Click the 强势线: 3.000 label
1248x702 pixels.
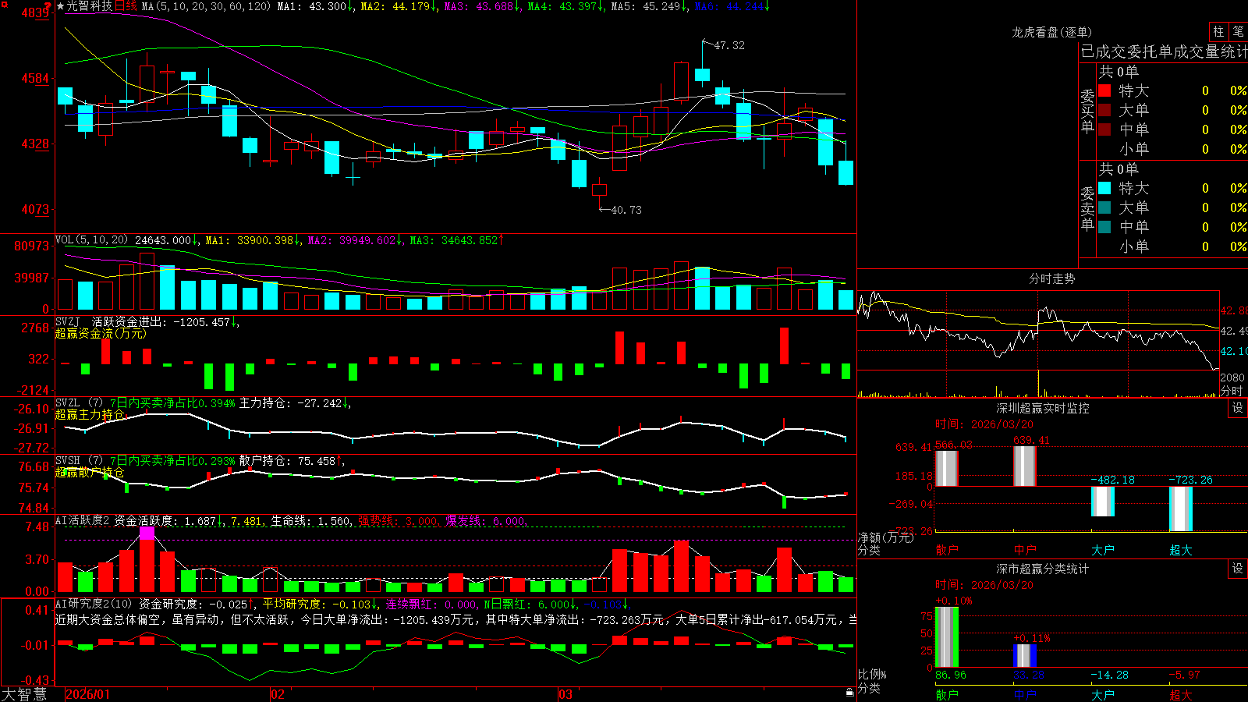click(399, 520)
